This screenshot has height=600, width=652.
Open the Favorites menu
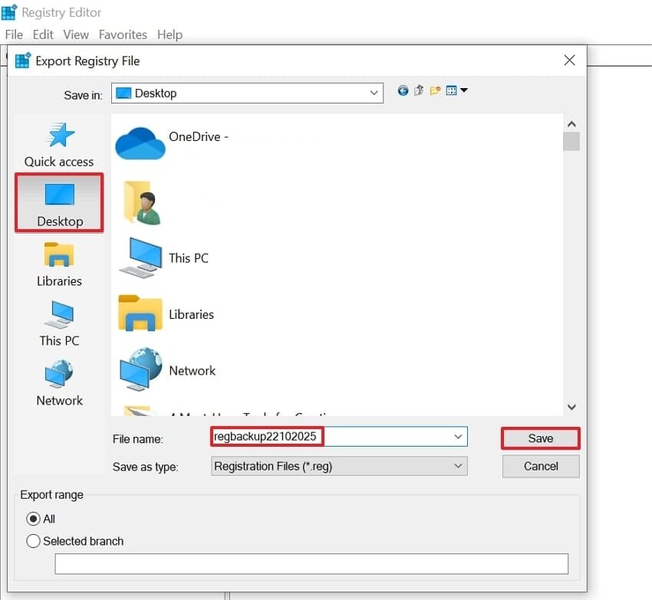tap(123, 34)
